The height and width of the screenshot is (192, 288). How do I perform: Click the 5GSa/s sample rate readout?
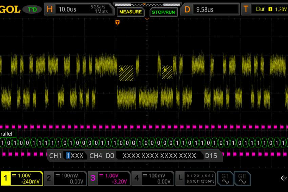98,7
